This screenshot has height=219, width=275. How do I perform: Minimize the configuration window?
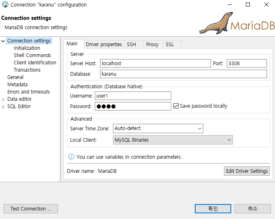(230, 4)
